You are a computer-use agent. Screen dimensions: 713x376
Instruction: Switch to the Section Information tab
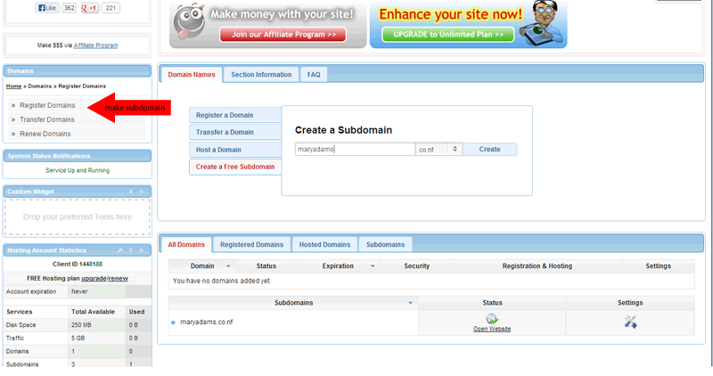(261, 75)
